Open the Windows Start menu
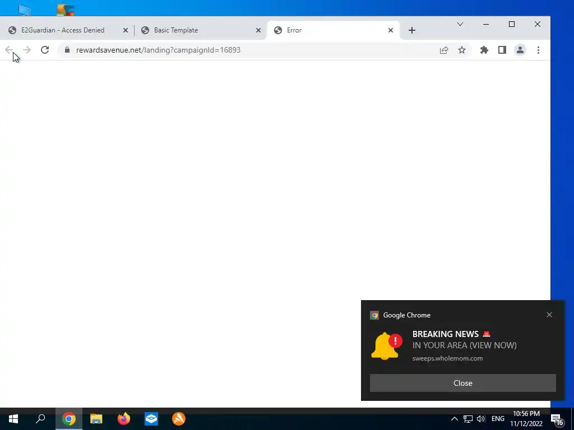The width and height of the screenshot is (574, 430). point(13,419)
